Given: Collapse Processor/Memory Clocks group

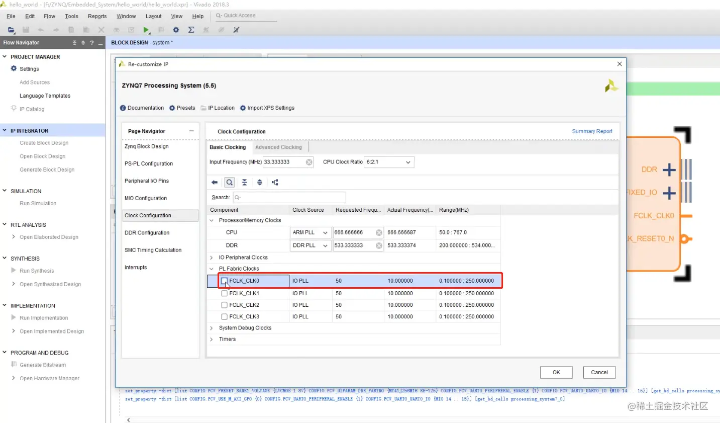Looking at the screenshot, I should coord(212,220).
